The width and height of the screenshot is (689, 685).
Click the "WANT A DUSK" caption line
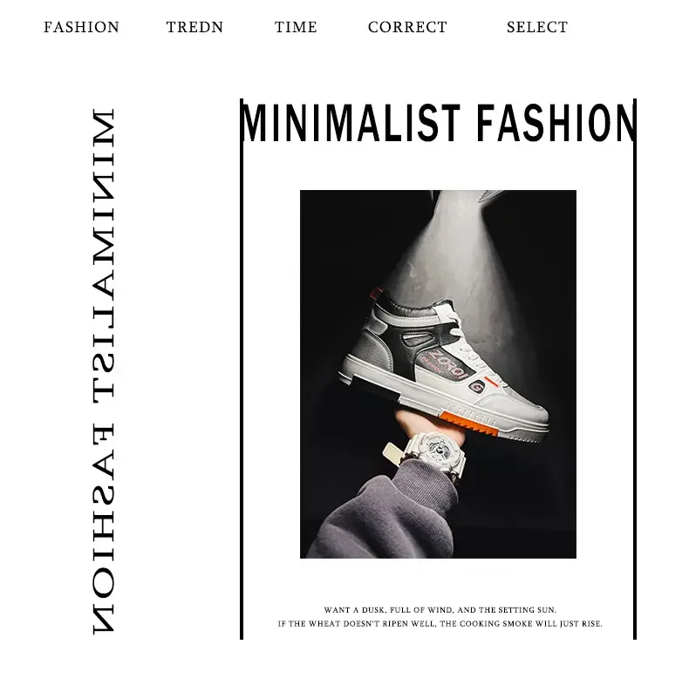tap(440, 610)
